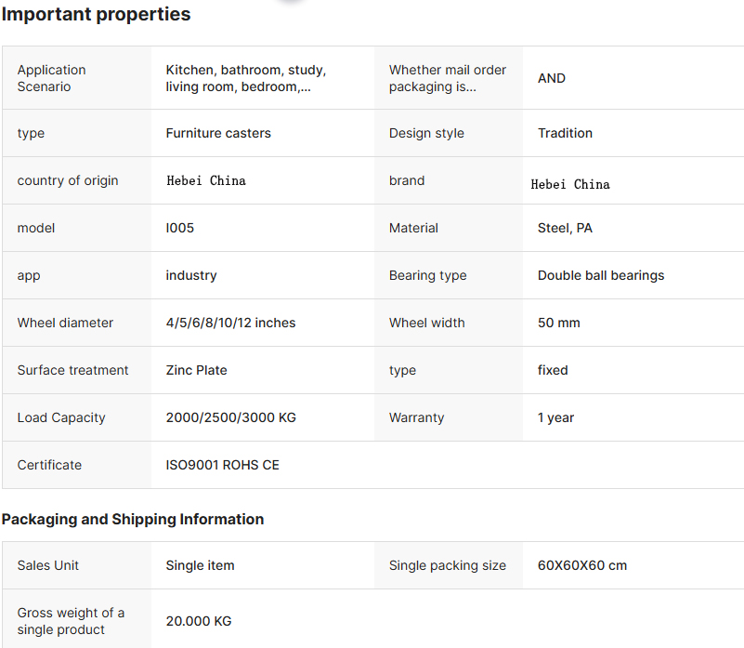Screen dimensions: 744x648
Task: Click the 'Single item' sales unit value
Action: [x=200, y=565]
